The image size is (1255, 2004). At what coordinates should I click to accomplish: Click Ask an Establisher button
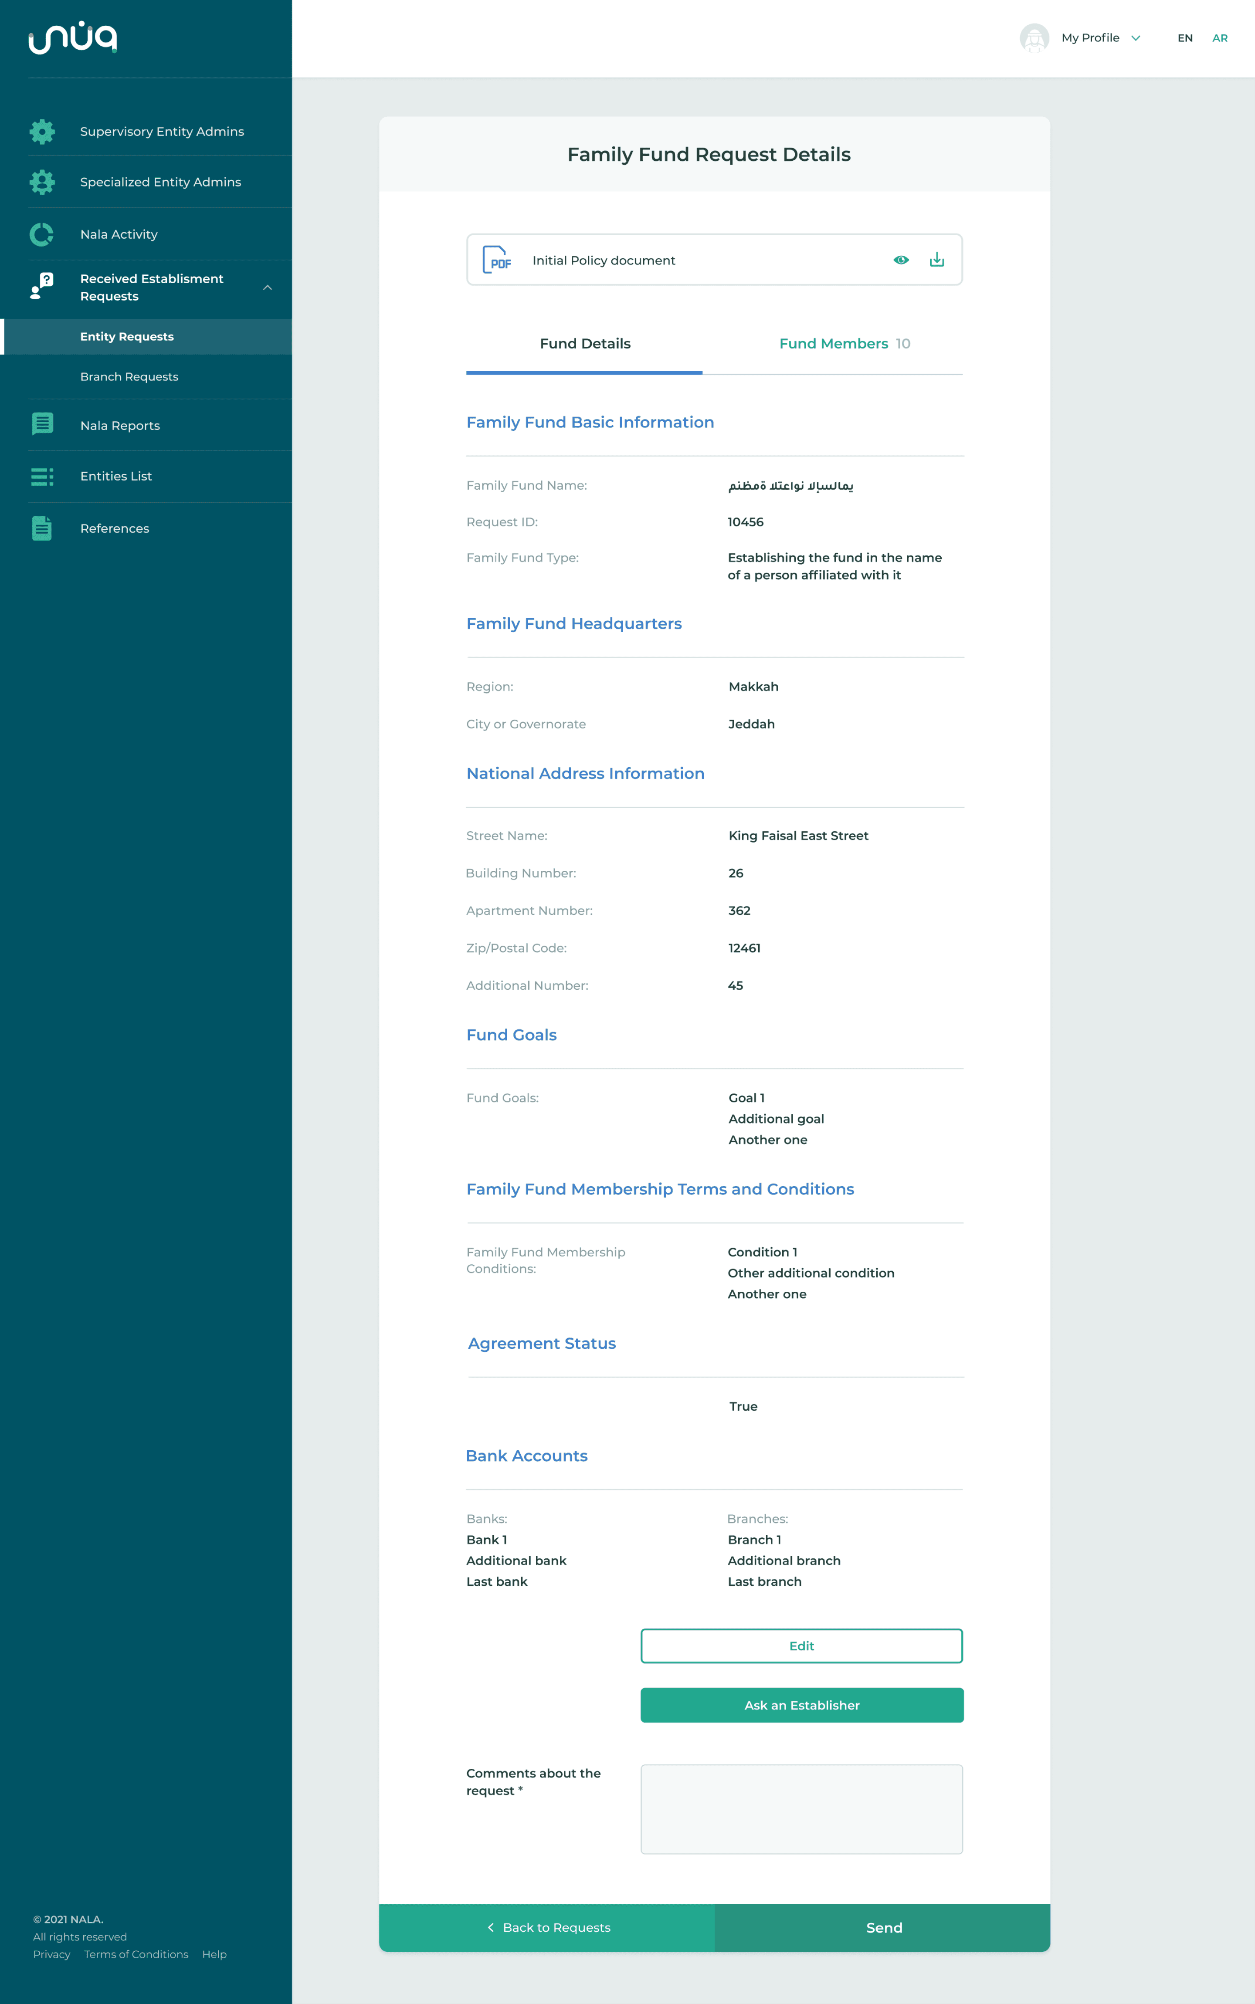[801, 1704]
